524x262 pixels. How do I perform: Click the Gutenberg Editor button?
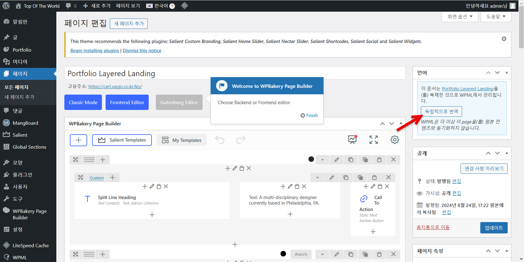pos(179,102)
